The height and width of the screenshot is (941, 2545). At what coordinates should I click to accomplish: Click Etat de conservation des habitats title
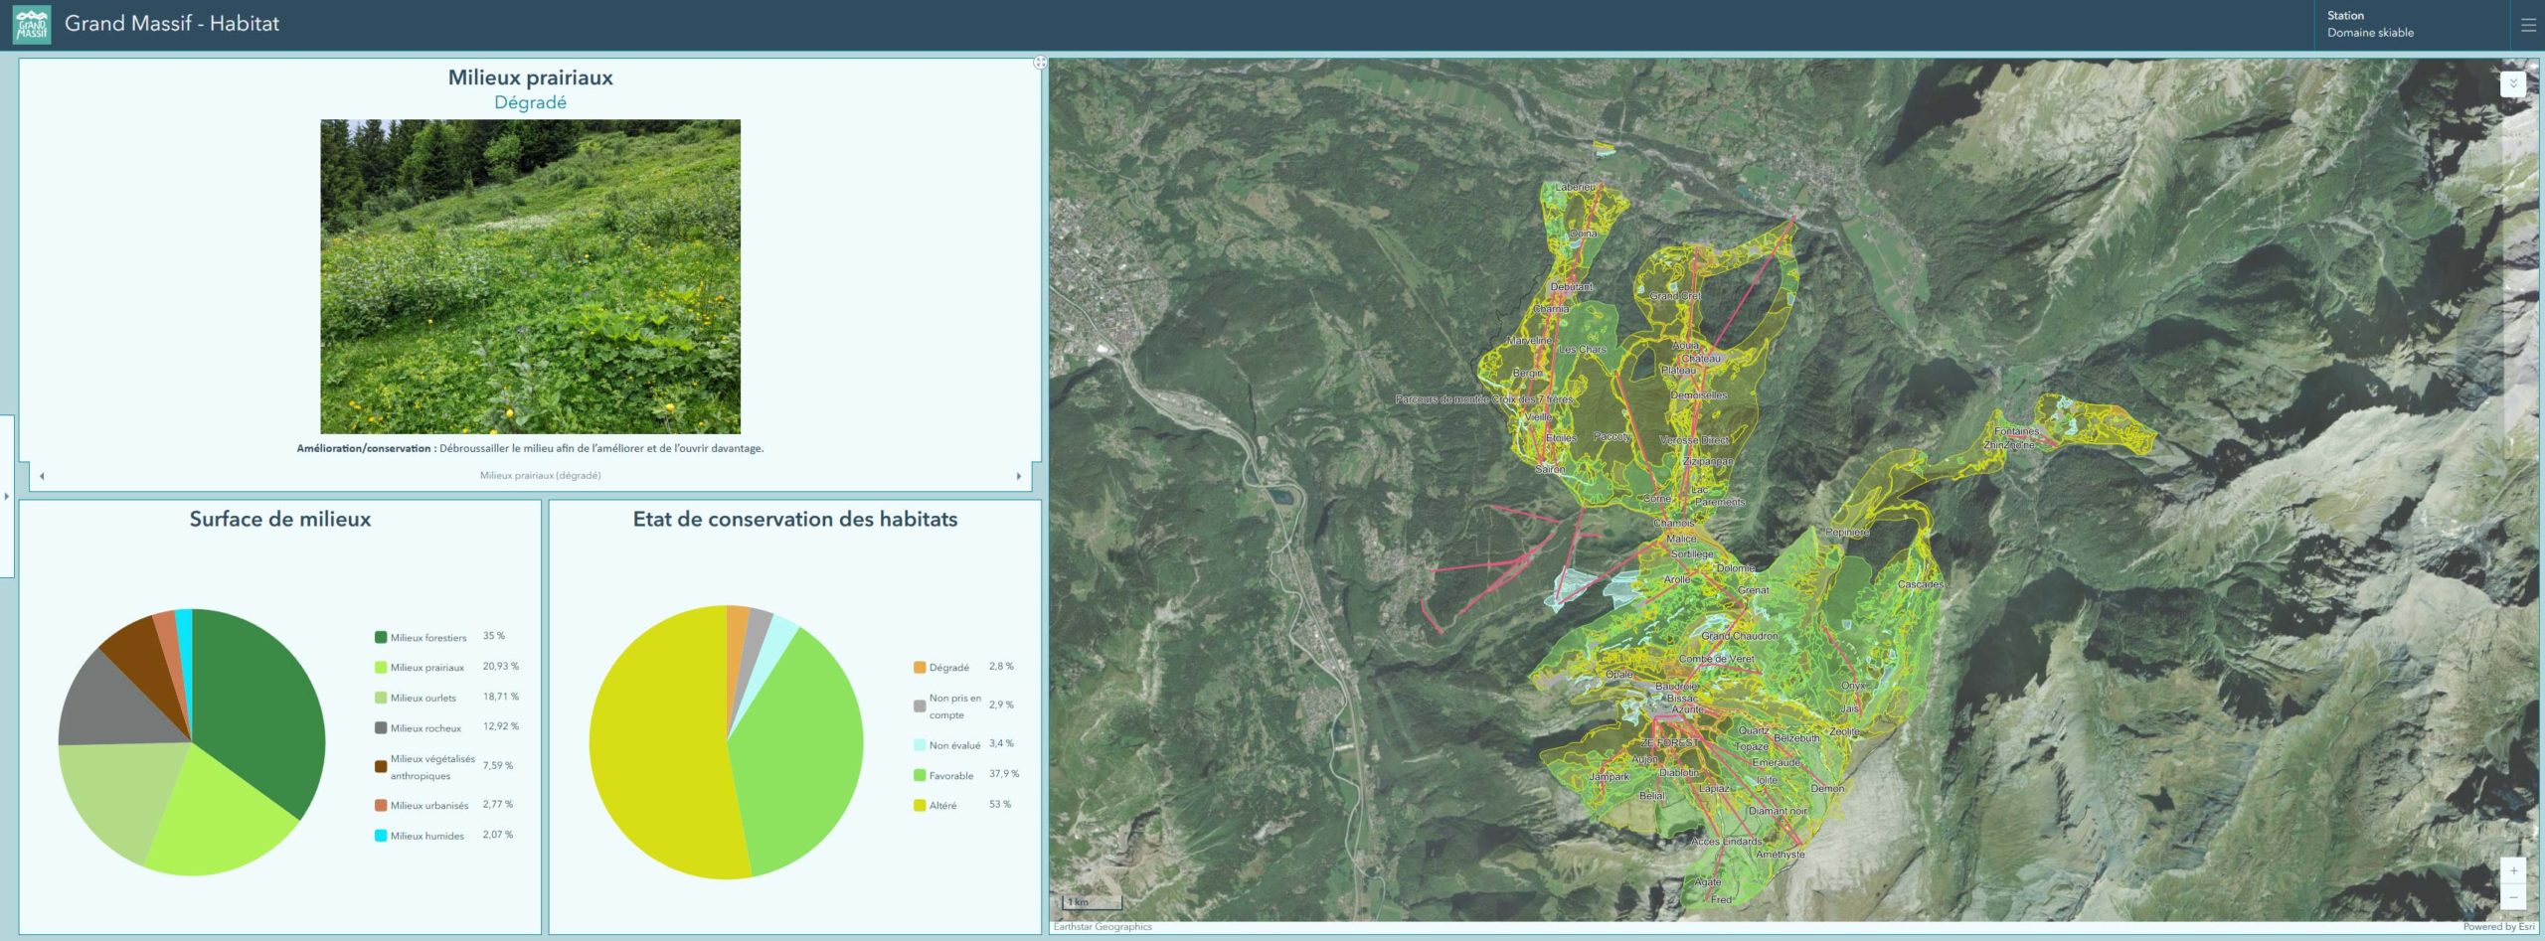click(795, 519)
